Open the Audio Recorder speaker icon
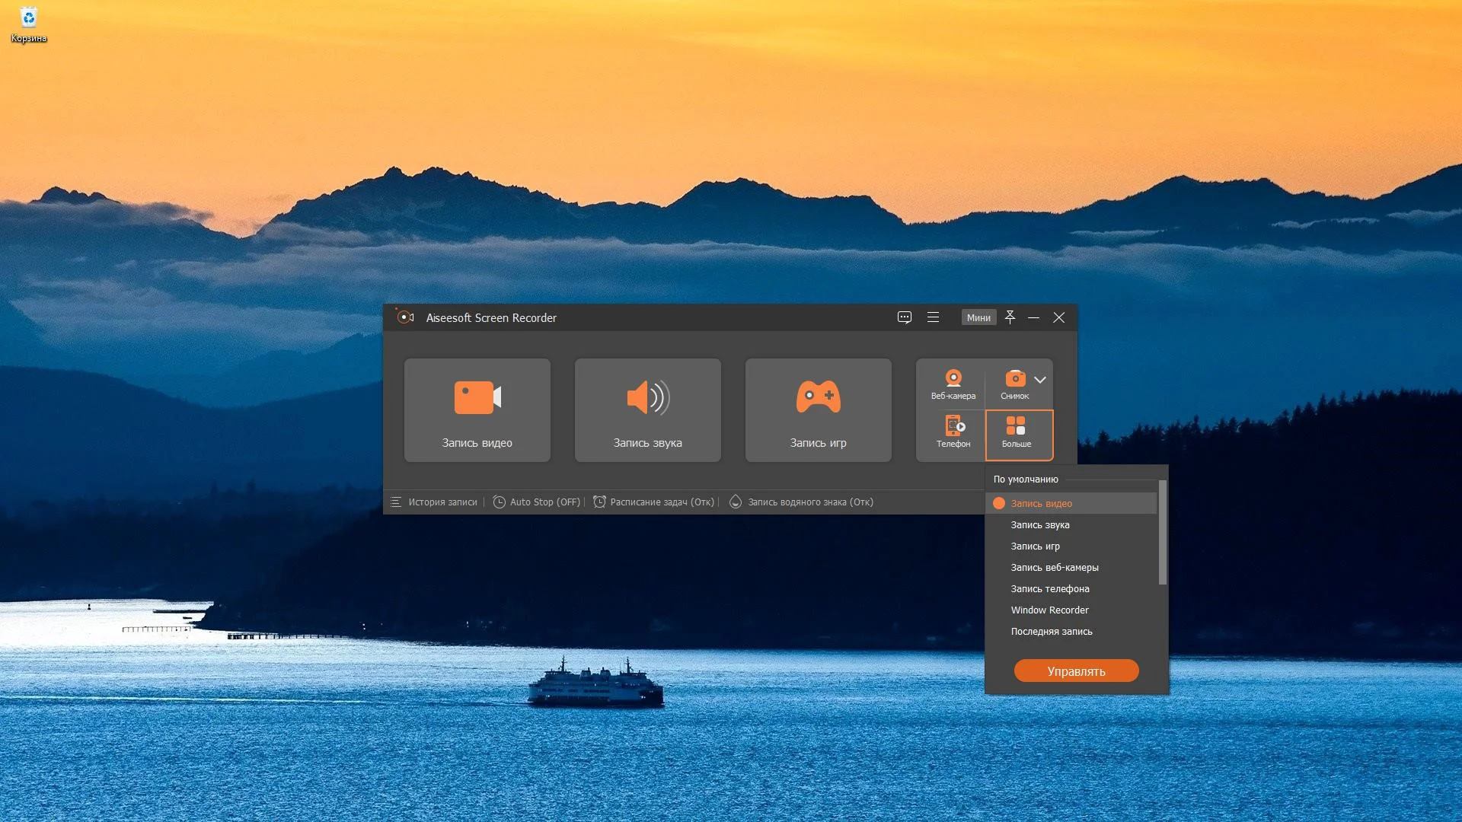 click(647, 397)
